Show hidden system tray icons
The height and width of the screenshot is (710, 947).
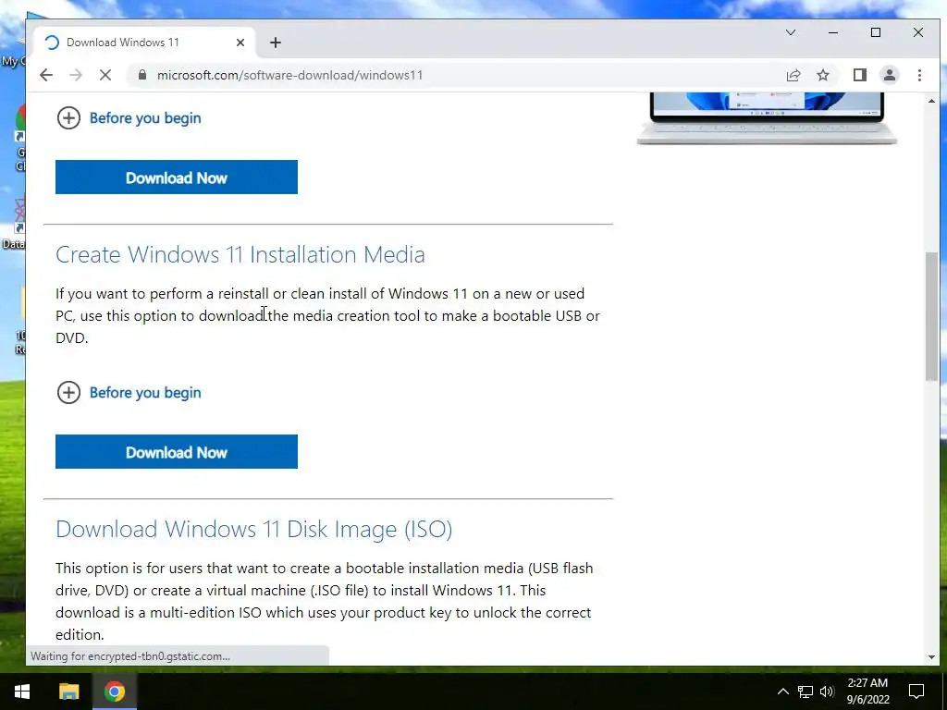click(x=782, y=692)
